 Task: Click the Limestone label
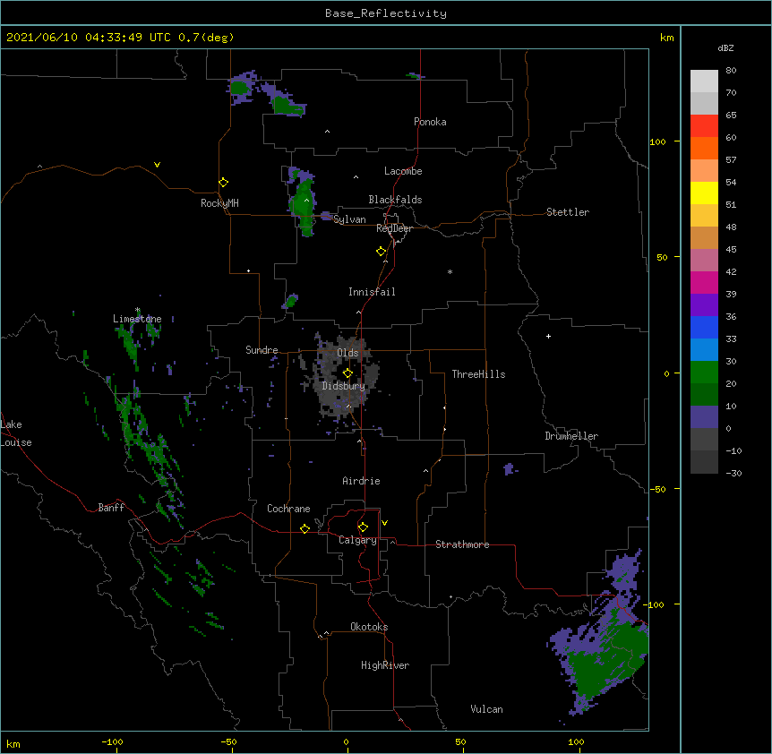[x=137, y=319]
